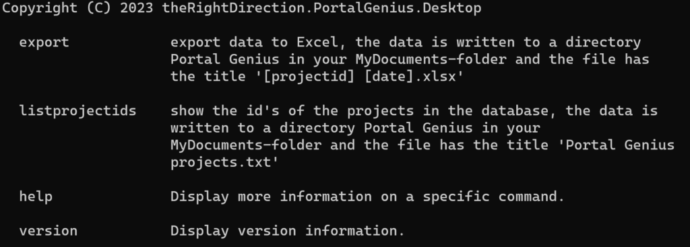Click 'written to a directory Portal Genius' line
The image size is (690, 247).
pyautogui.click(x=321, y=128)
